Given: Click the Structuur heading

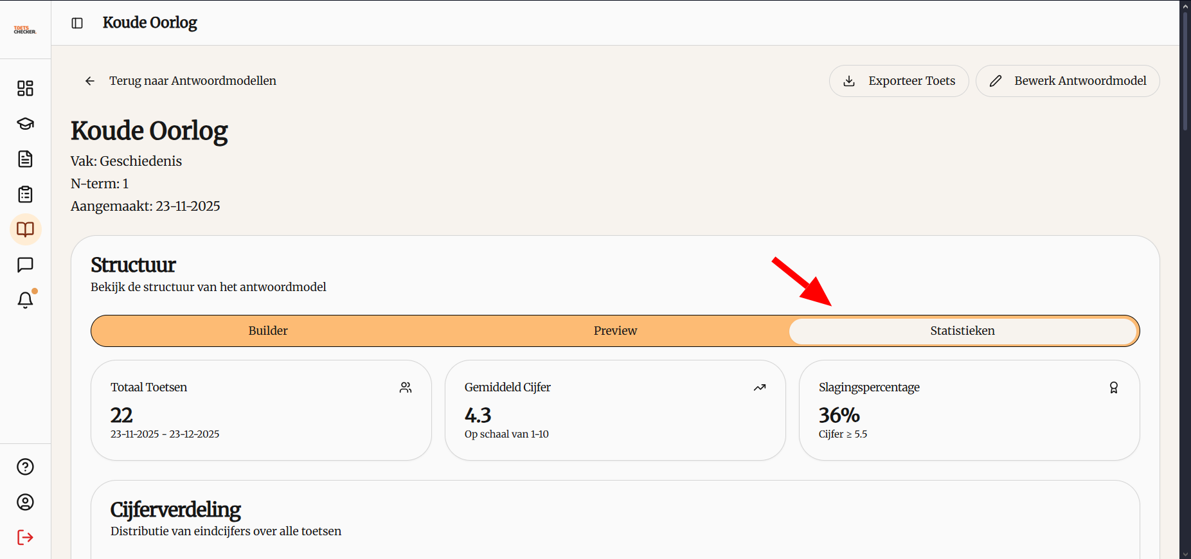Looking at the screenshot, I should click(x=133, y=265).
